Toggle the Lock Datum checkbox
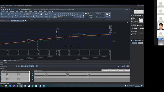This screenshot has width=164, height=92. click(131, 31)
